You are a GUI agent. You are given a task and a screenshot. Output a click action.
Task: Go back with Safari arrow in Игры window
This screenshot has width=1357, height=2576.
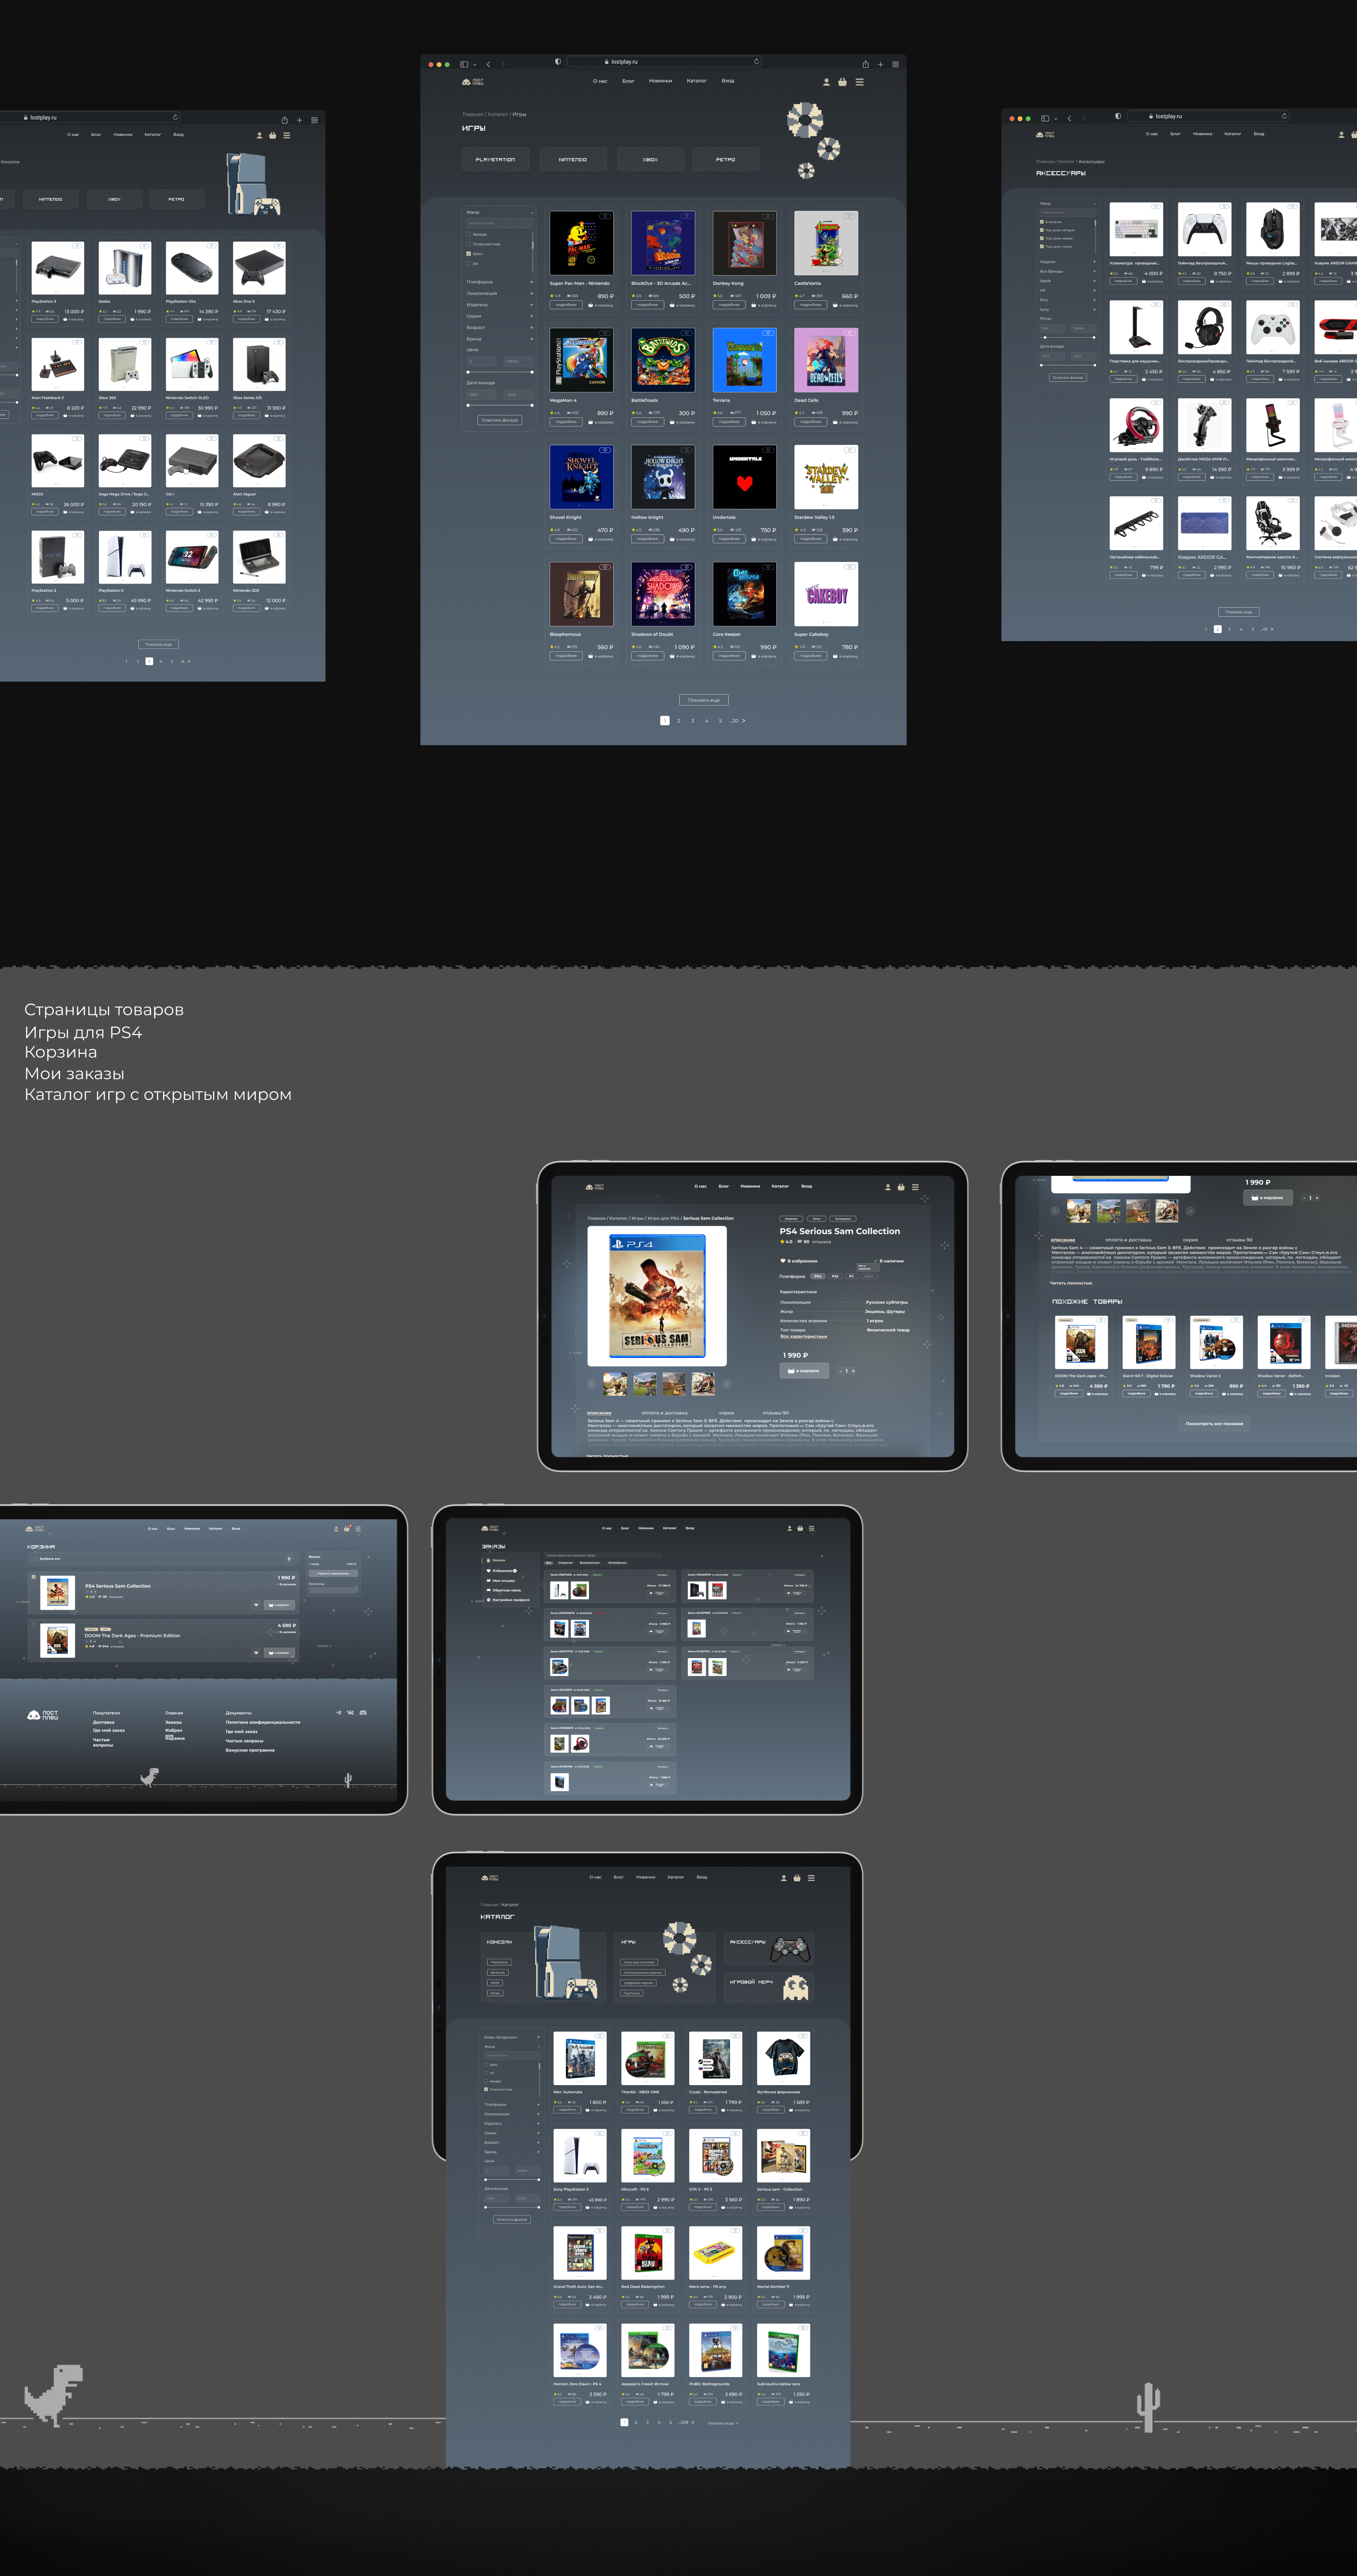488,64
